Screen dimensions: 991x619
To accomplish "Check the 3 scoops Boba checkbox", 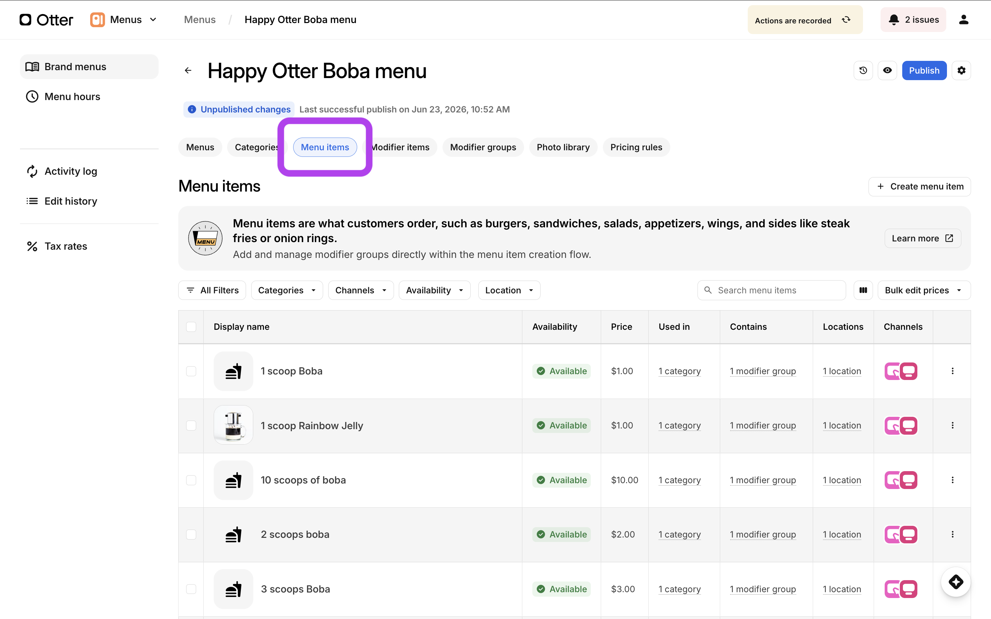I will tap(191, 589).
